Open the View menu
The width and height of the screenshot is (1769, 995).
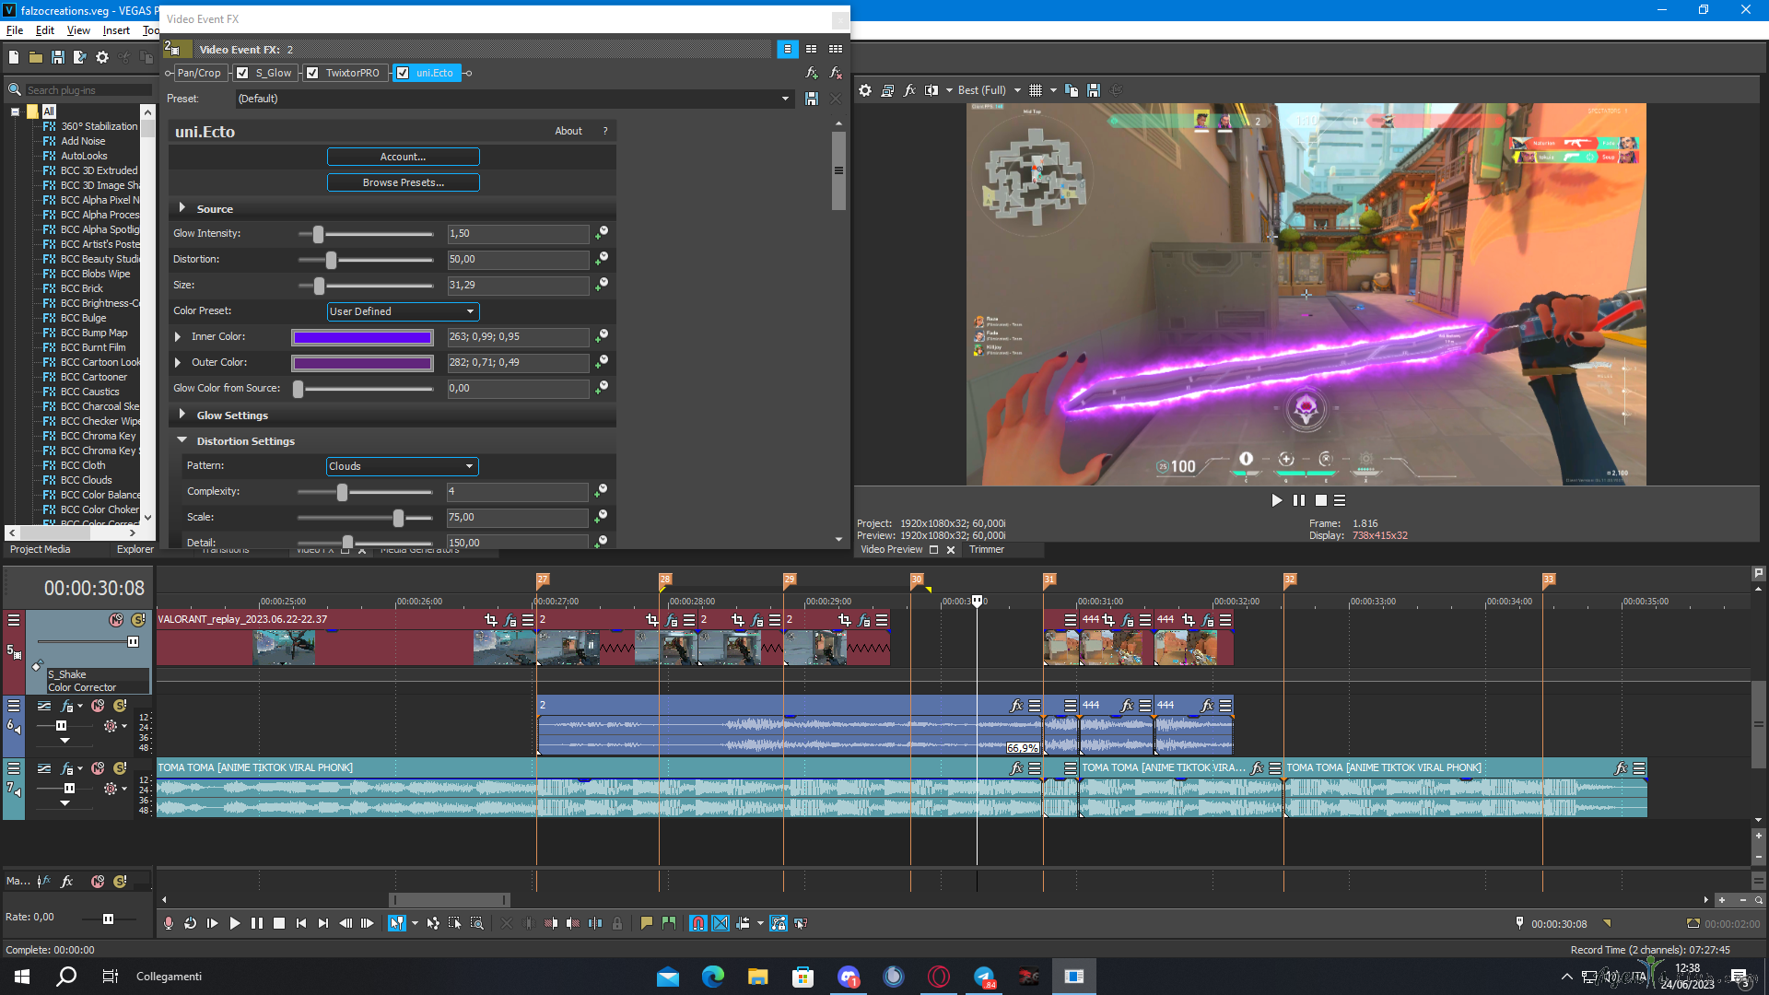(78, 30)
